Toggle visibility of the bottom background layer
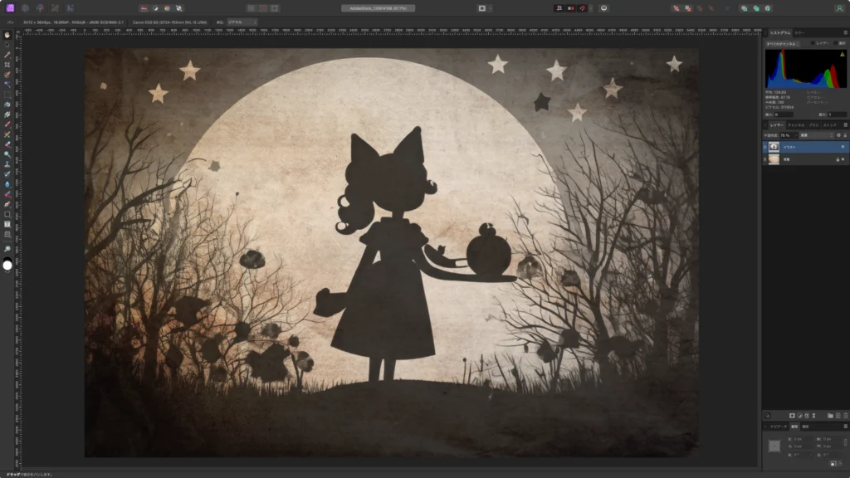 [843, 159]
